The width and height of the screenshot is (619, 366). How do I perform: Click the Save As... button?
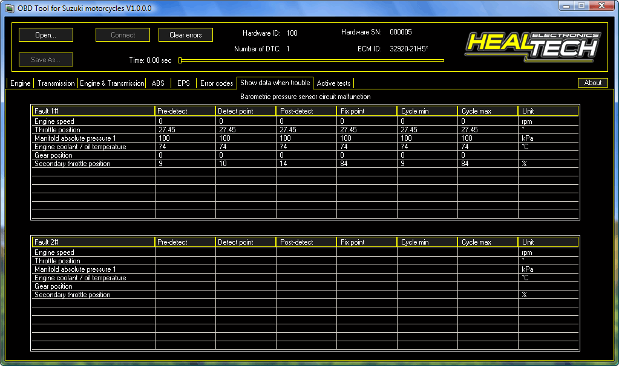46,59
